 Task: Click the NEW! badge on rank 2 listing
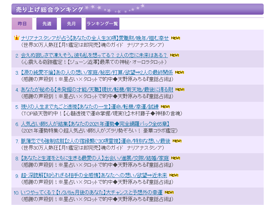tap(174, 55)
